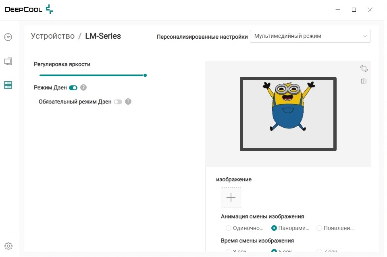Click the flip mirror icon beside preview
Image resolution: width=387 pixels, height=257 pixels.
(x=364, y=81)
